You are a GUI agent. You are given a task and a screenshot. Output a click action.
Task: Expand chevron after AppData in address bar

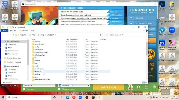coord(36,35)
